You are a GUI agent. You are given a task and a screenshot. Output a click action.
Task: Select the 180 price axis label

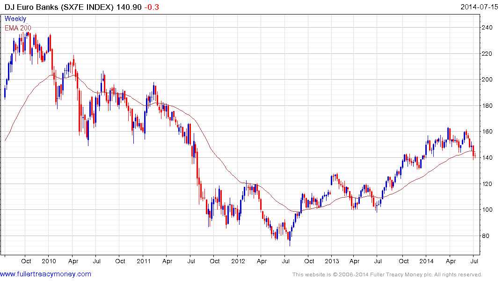pyautogui.click(x=487, y=106)
